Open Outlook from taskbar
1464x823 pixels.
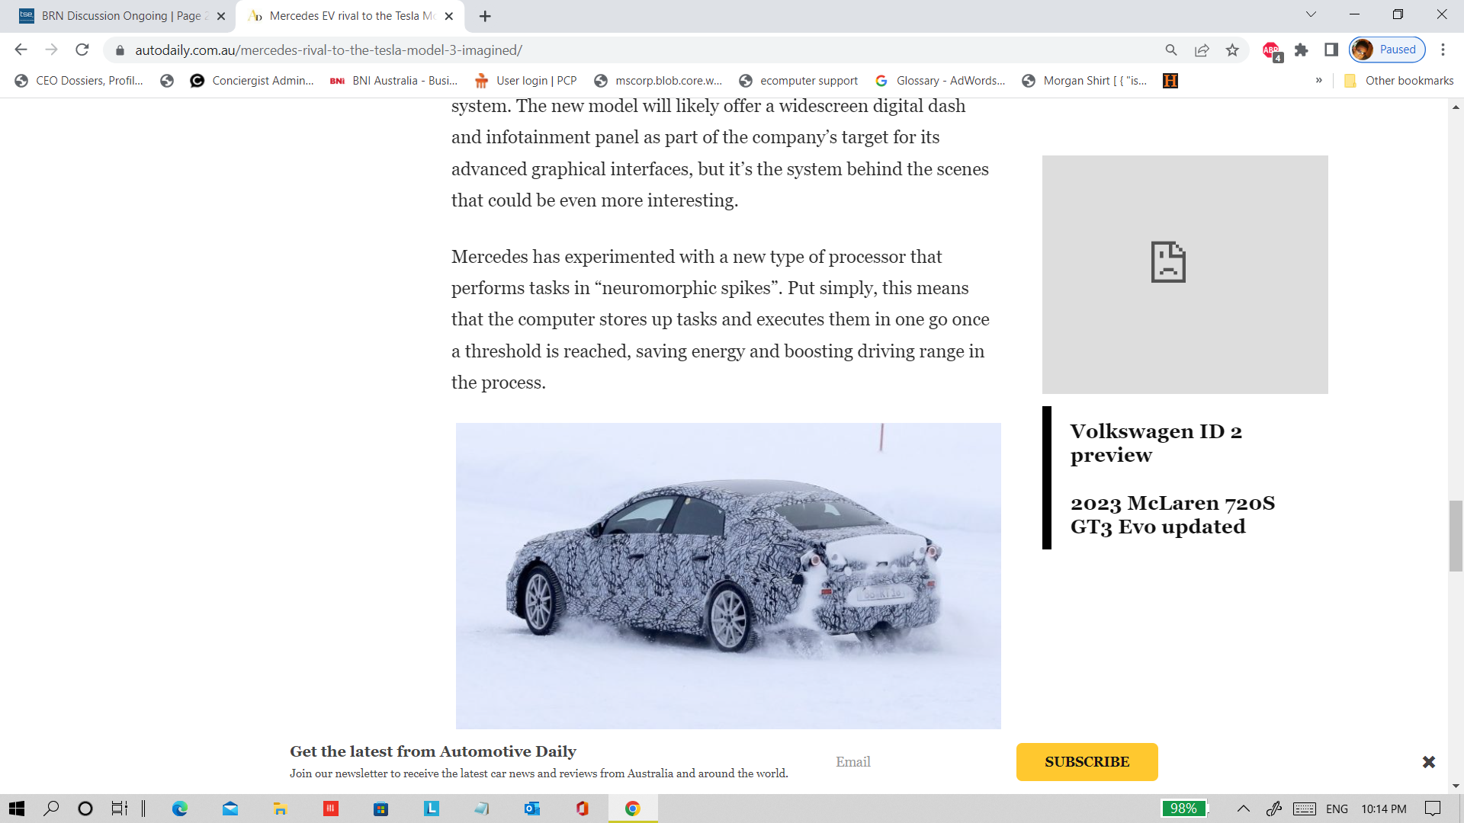pos(532,809)
